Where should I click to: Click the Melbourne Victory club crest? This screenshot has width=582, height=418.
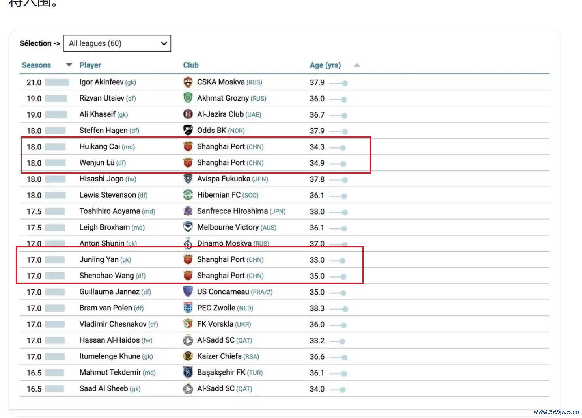(188, 227)
